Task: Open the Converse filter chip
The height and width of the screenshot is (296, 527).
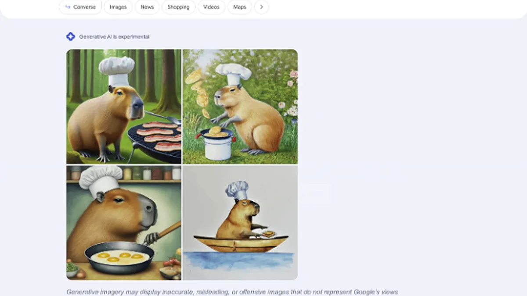Action: pos(80,7)
